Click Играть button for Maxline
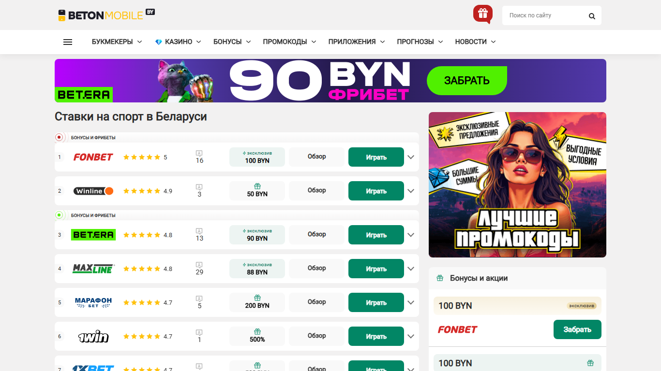Viewport: 661px width, 371px height. pyautogui.click(x=376, y=269)
